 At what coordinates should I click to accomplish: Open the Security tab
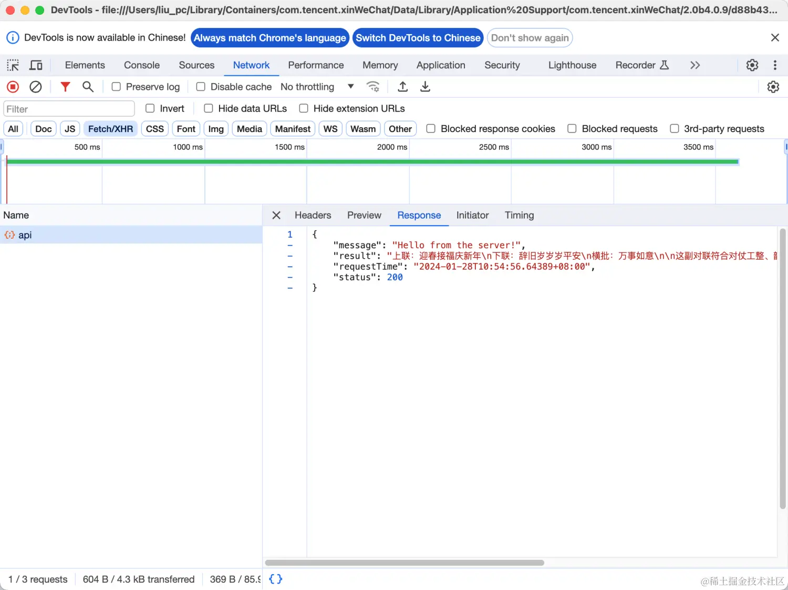click(502, 65)
